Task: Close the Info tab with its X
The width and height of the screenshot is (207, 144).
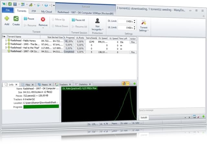Action: point(16,85)
